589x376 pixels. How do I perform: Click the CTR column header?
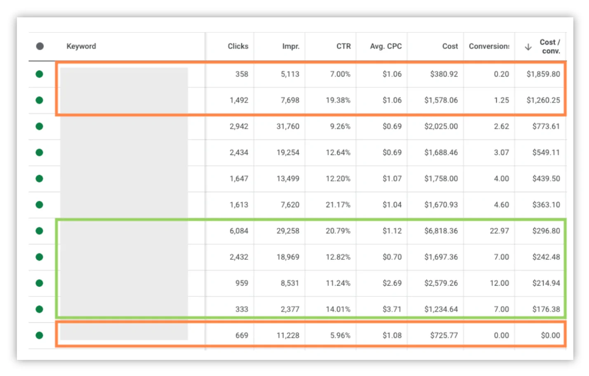tap(343, 46)
